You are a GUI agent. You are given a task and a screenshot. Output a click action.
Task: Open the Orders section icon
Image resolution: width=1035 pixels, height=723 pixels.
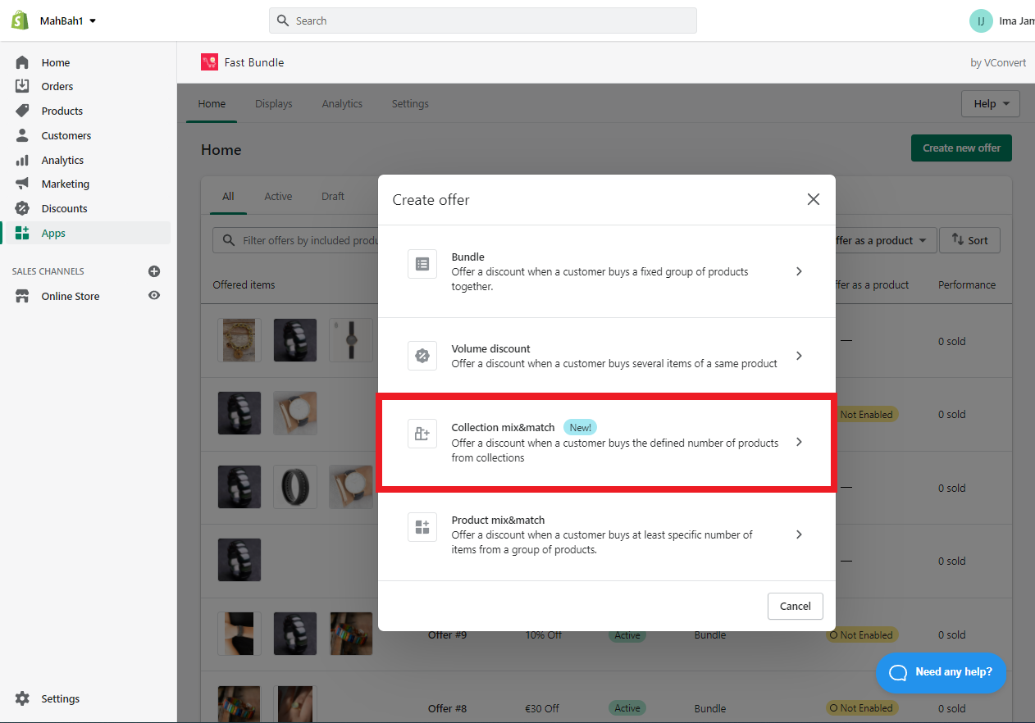coord(22,86)
